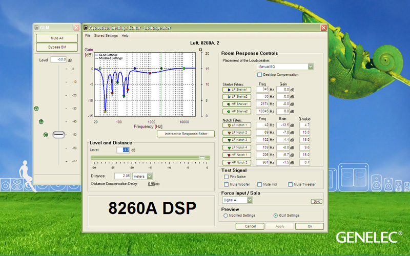The image size is (410, 256).
Task: Open the loudspeaker placement dropdown
Action: (x=310, y=67)
